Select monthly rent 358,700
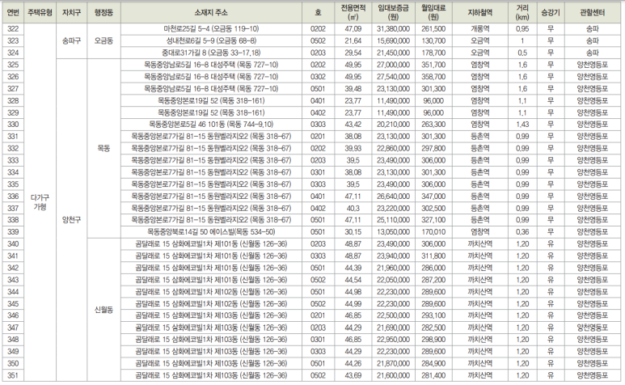 [x=433, y=77]
